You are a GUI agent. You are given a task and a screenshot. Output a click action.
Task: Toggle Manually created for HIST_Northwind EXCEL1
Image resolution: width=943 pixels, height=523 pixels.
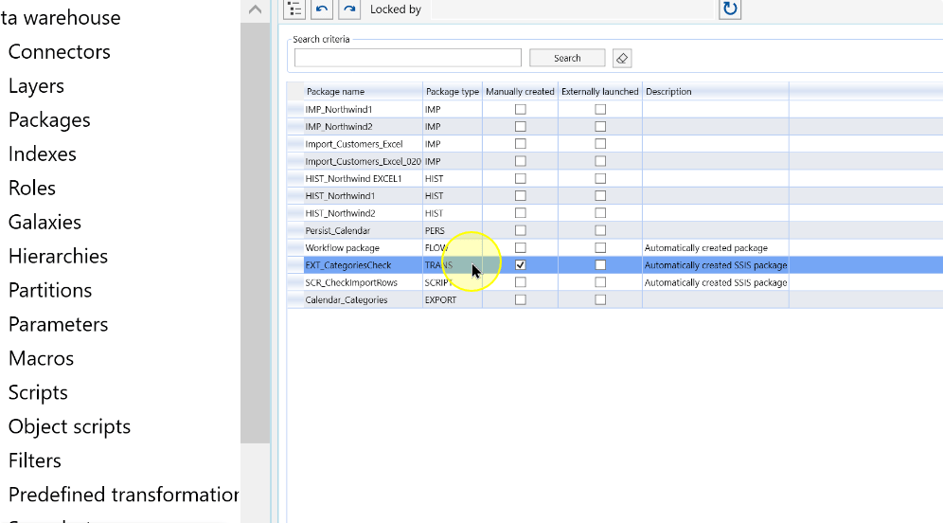tap(520, 179)
